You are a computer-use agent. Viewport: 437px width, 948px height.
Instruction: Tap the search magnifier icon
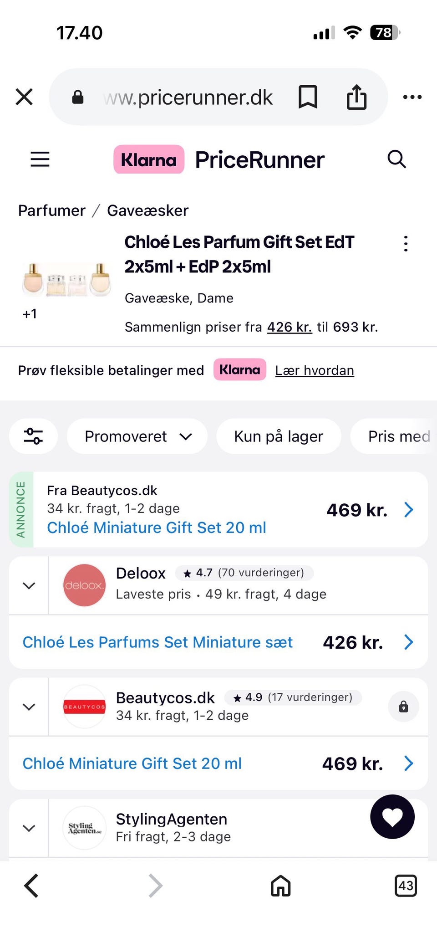396,159
